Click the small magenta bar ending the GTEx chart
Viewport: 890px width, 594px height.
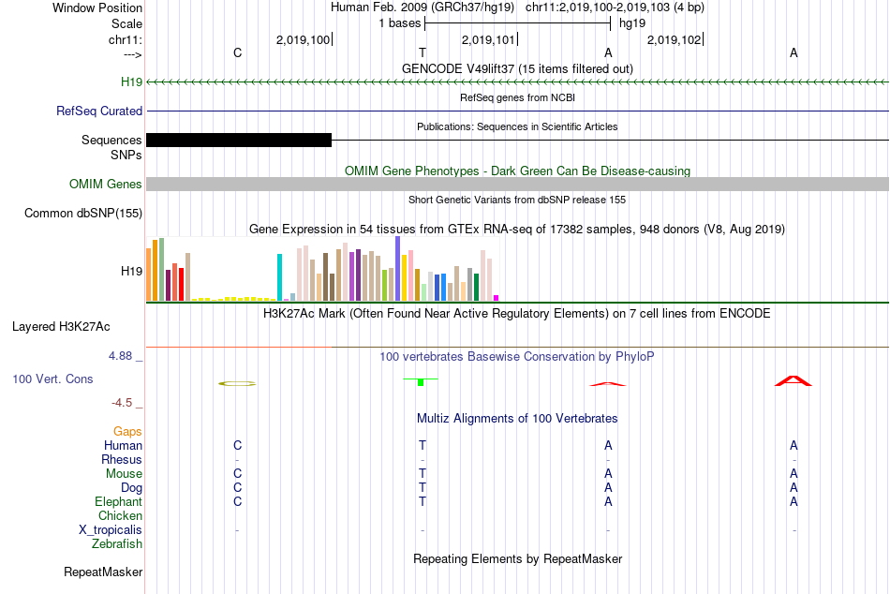(497, 298)
